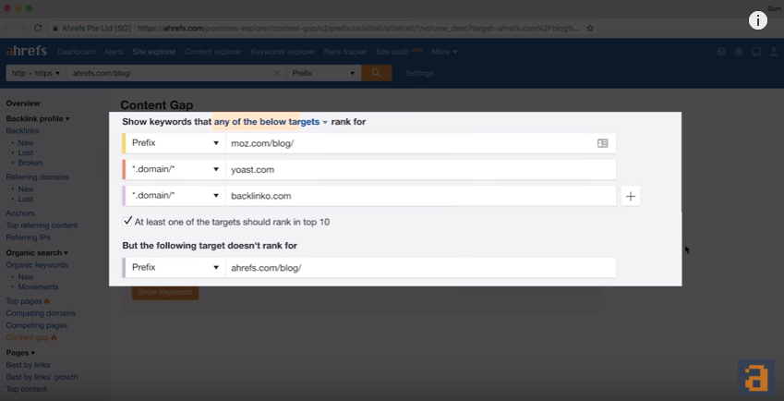
Task: Toggle 'At least one of the targets' checkbox
Action: pos(127,221)
